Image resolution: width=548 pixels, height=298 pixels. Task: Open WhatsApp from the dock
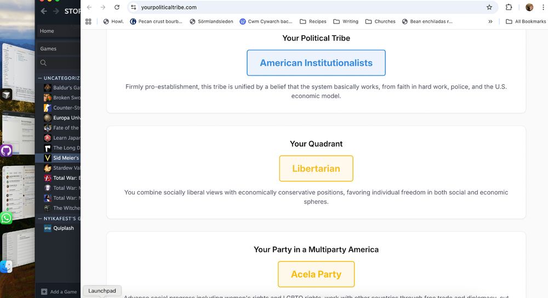click(6, 218)
